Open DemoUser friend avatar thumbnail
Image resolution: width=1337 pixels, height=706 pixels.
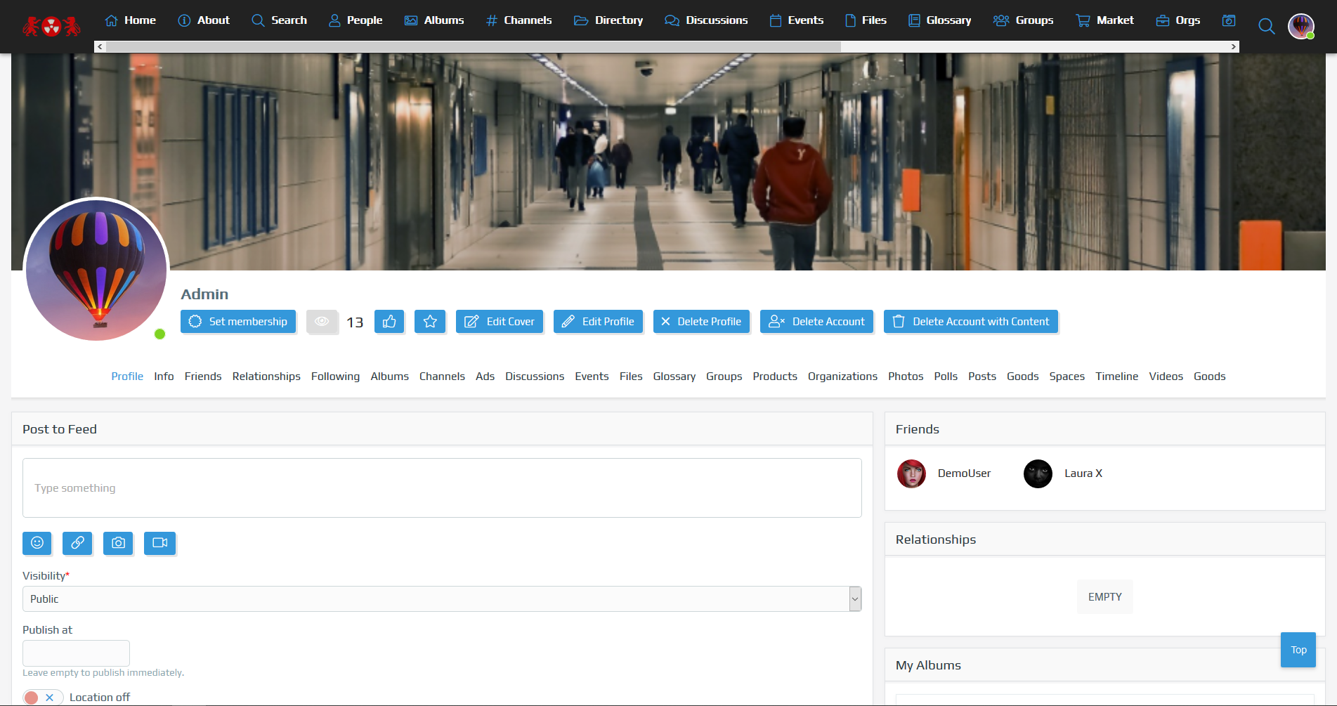911,473
